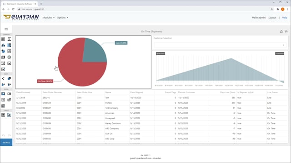This screenshot has height=163, width=291.
Task: Add the blue Choropleth Map item
Action: pyautogui.click(x=9, y=78)
